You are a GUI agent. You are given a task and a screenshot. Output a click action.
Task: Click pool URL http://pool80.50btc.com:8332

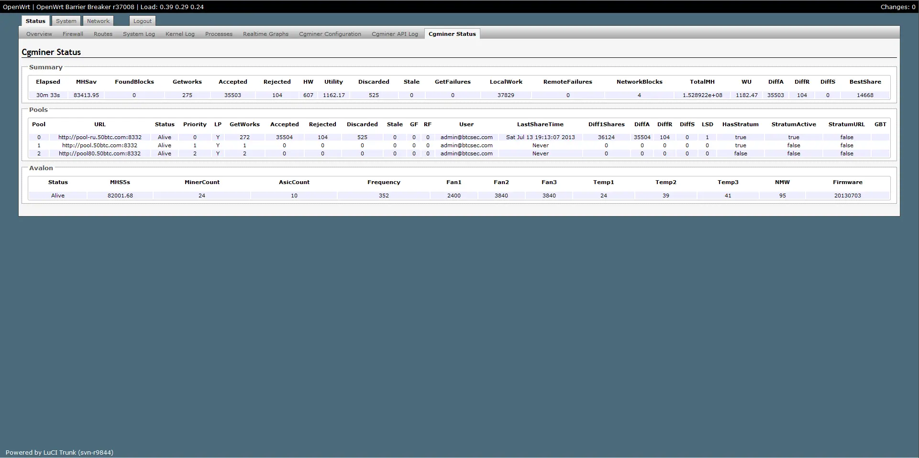pos(100,153)
